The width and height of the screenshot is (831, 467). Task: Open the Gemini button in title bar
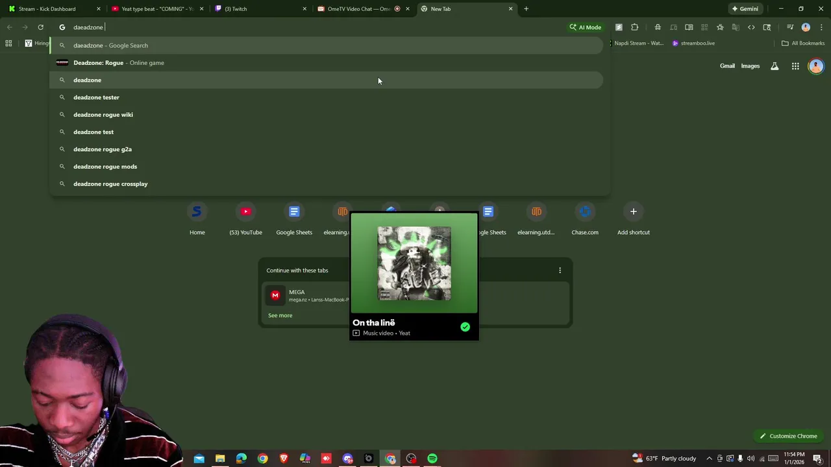745,9
